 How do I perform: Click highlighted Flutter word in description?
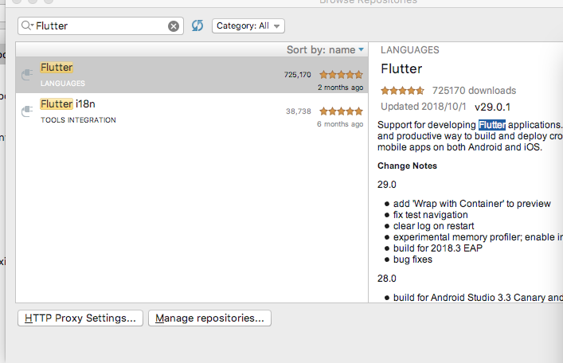click(x=492, y=125)
